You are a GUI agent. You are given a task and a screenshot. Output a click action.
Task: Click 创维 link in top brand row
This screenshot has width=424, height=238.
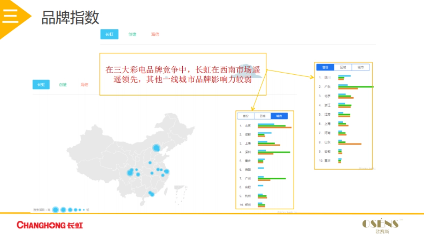pyautogui.click(x=132, y=34)
